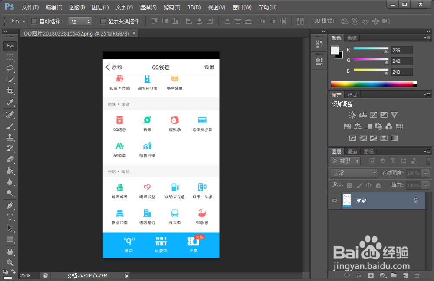Select the Eraser tool
This screenshot has height=281, width=434.
tap(10, 159)
